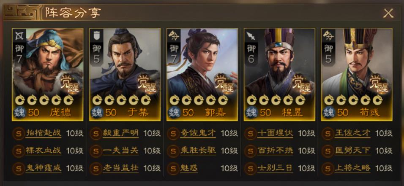This screenshot has width=404, height=186.
Task: Open 庞德 general portrait card
Action: pos(48,74)
